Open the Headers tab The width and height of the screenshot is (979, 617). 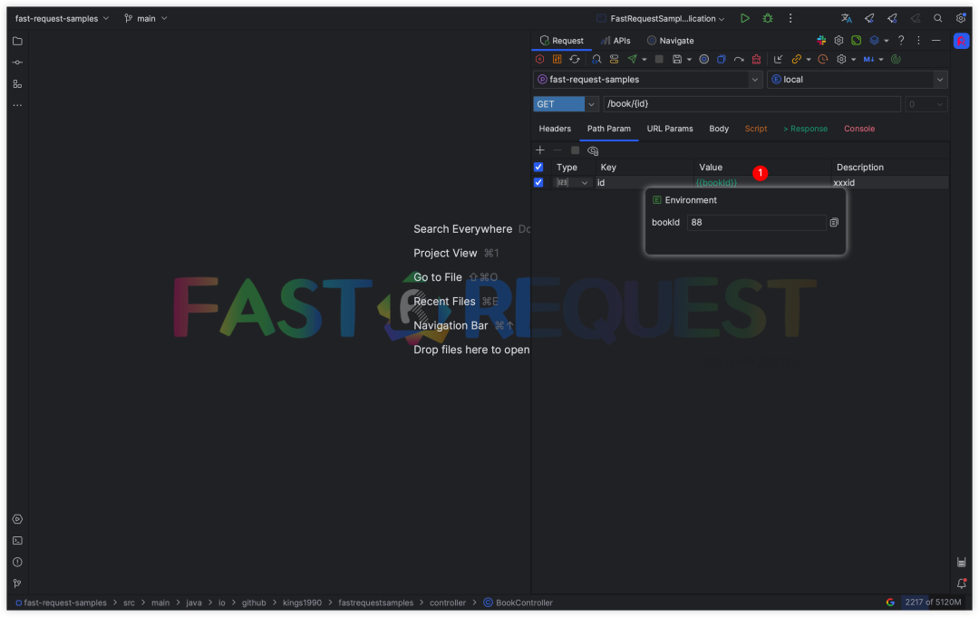(555, 130)
